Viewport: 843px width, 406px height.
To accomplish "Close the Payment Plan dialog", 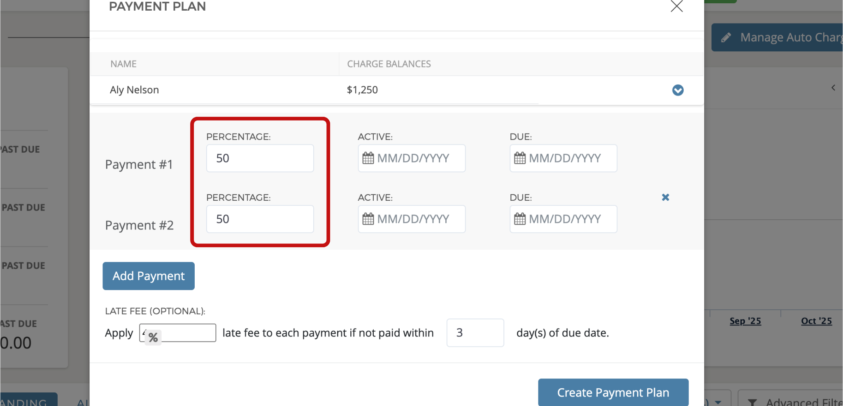I will click(676, 6).
